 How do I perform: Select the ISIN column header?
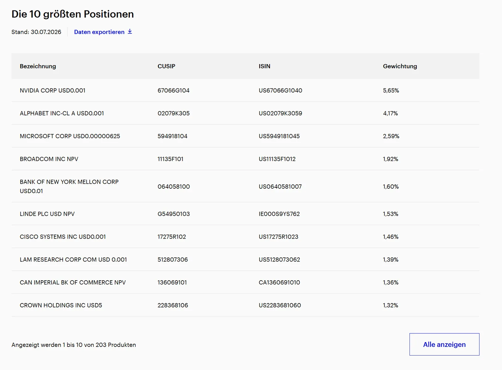[x=265, y=66]
